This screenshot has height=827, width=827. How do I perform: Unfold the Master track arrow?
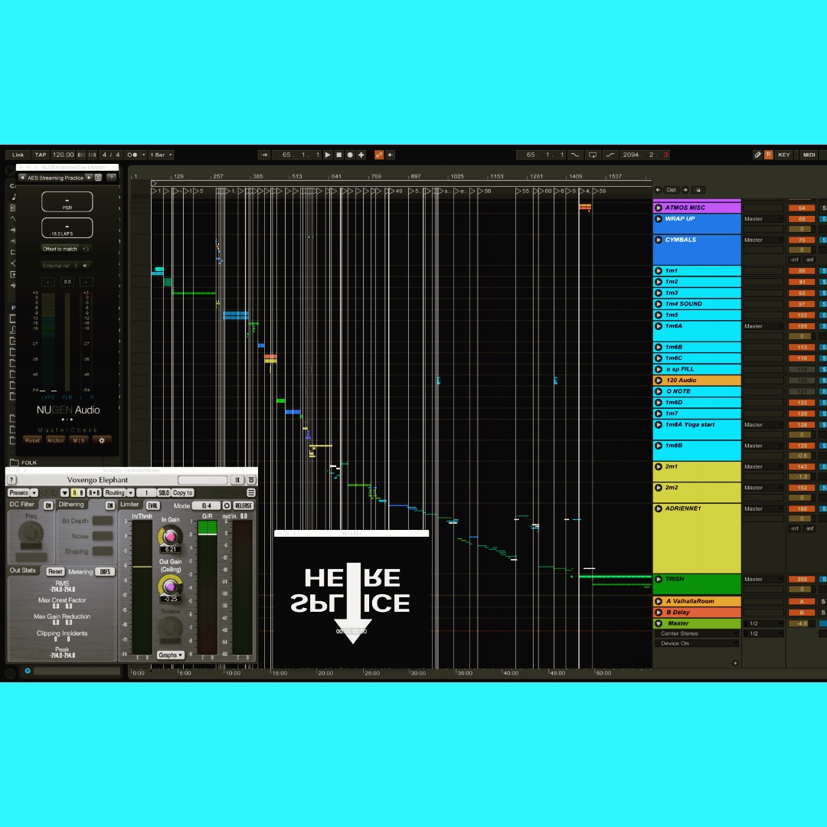(x=659, y=623)
